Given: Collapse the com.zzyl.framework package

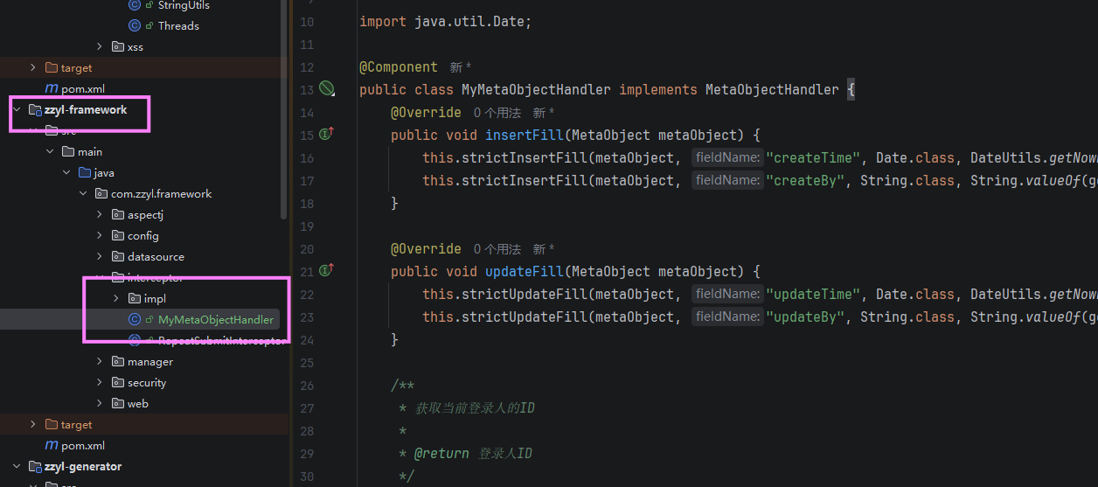Looking at the screenshot, I should click(x=83, y=193).
